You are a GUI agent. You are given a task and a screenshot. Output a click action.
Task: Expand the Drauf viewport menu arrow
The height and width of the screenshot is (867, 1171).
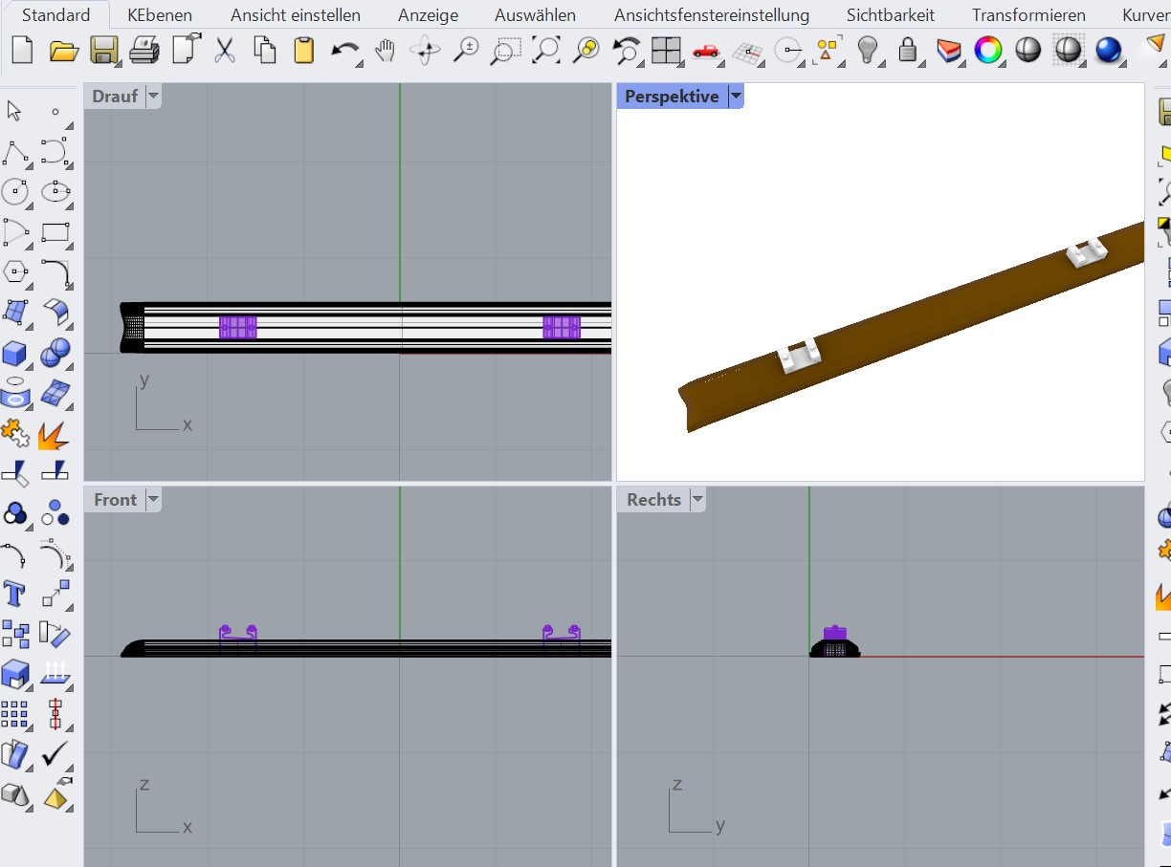pos(153,97)
